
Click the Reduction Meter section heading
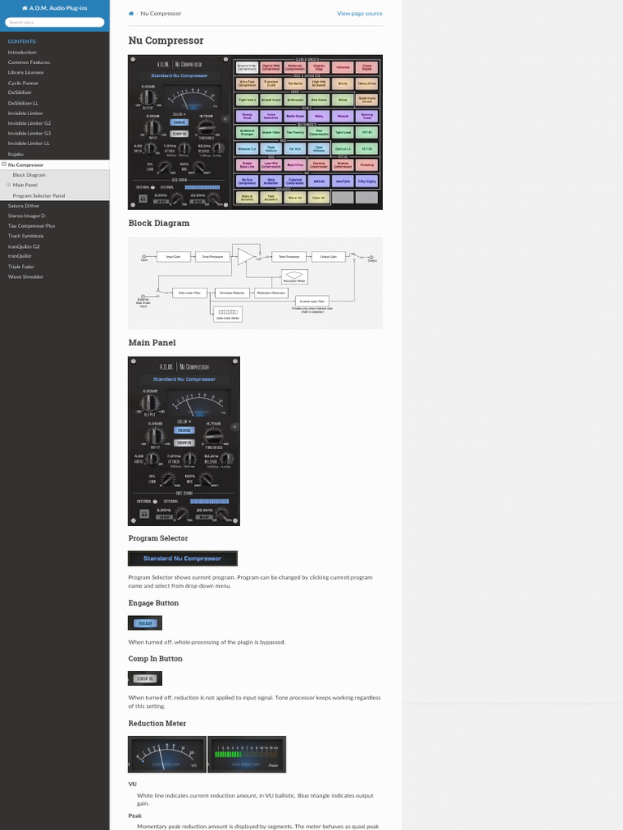tap(157, 723)
